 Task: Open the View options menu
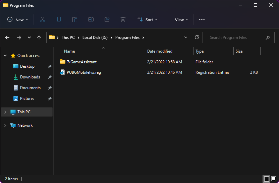[177, 20]
